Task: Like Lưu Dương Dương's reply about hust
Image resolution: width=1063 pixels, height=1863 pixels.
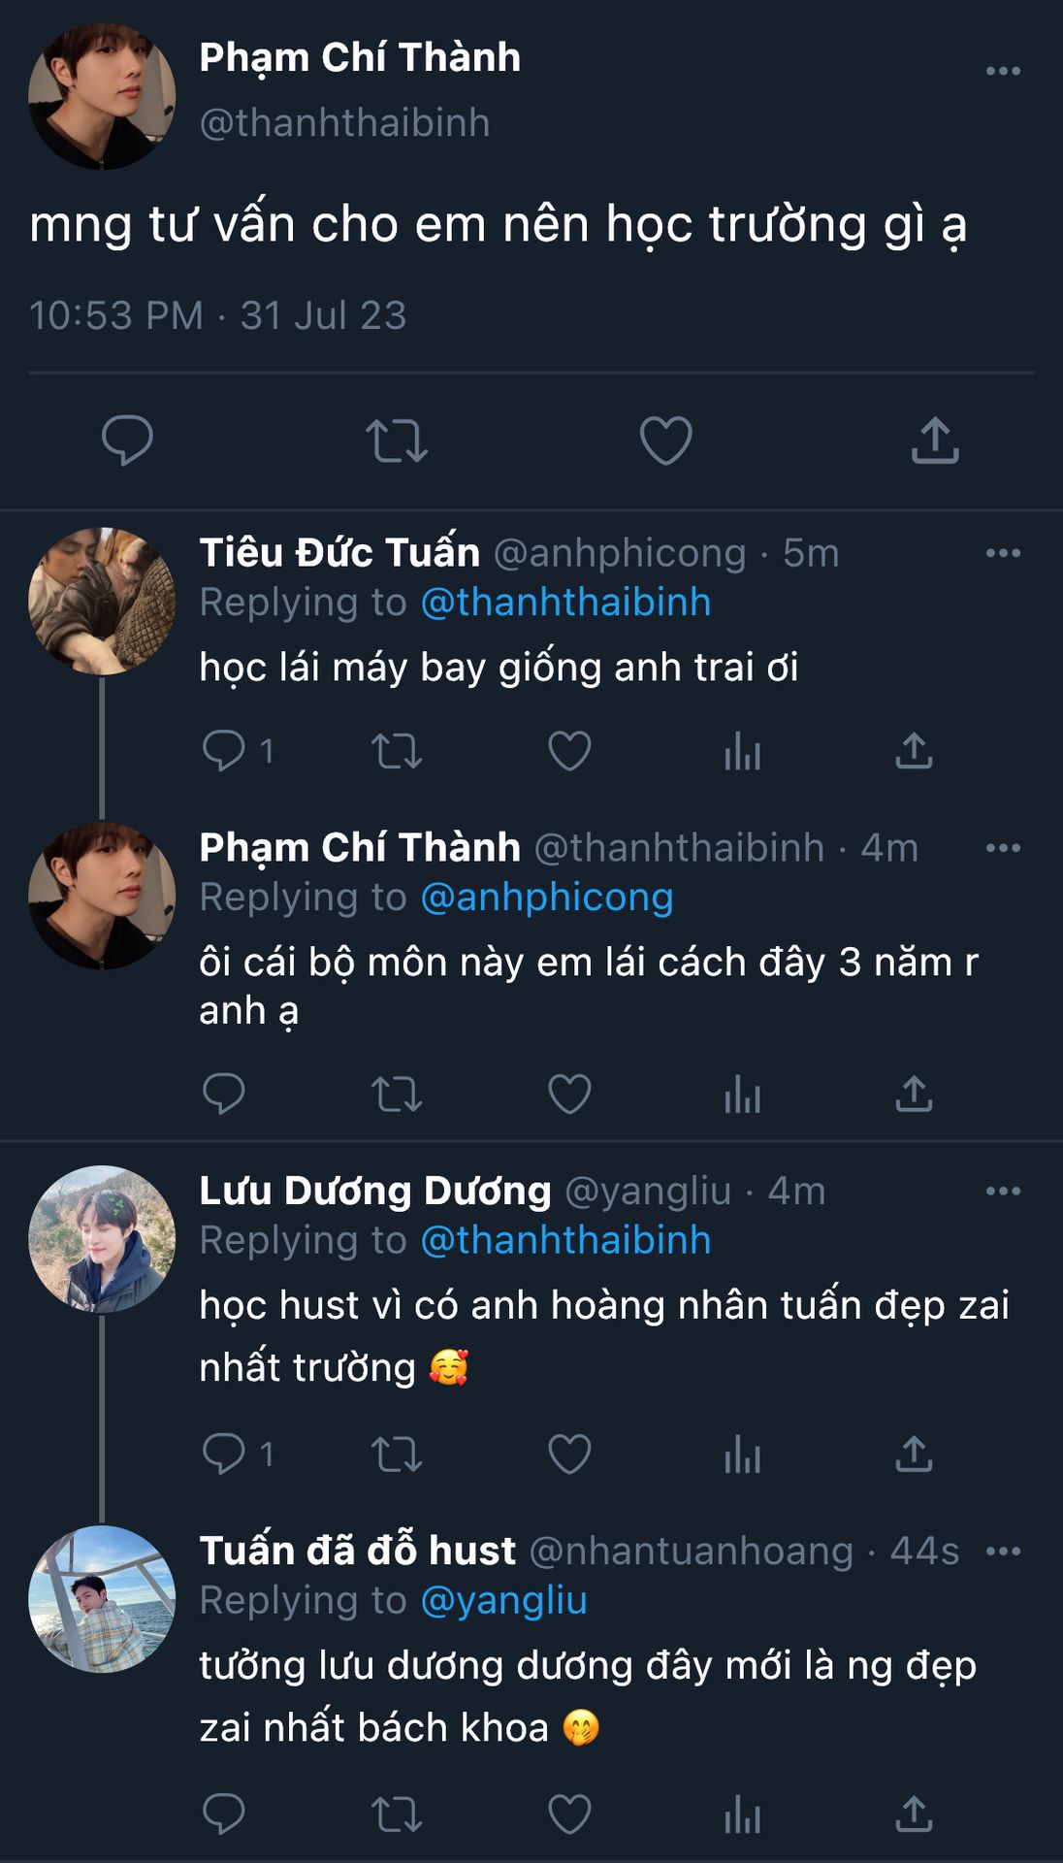Action: 569,1454
